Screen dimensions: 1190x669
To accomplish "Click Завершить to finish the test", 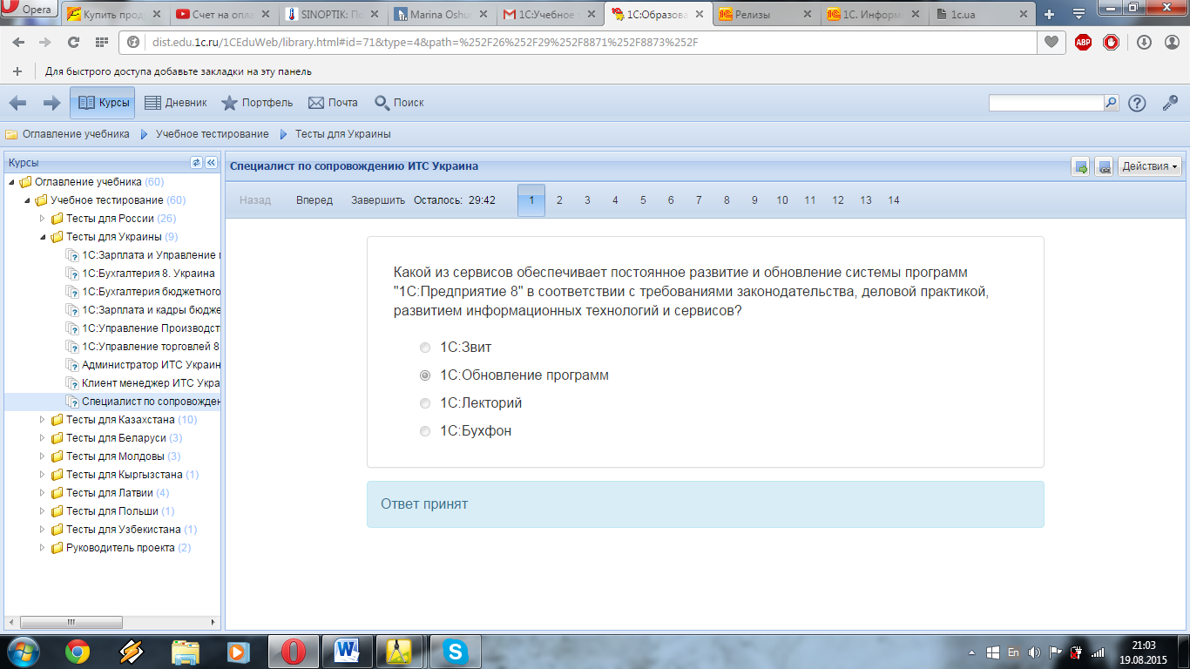I will 378,200.
